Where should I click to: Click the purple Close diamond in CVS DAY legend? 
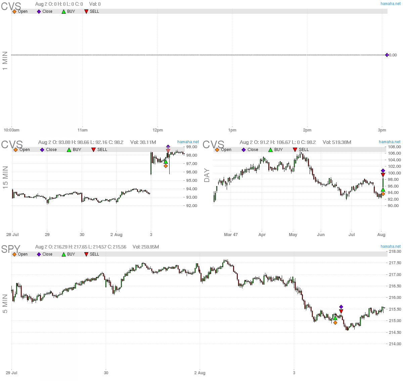click(x=243, y=150)
